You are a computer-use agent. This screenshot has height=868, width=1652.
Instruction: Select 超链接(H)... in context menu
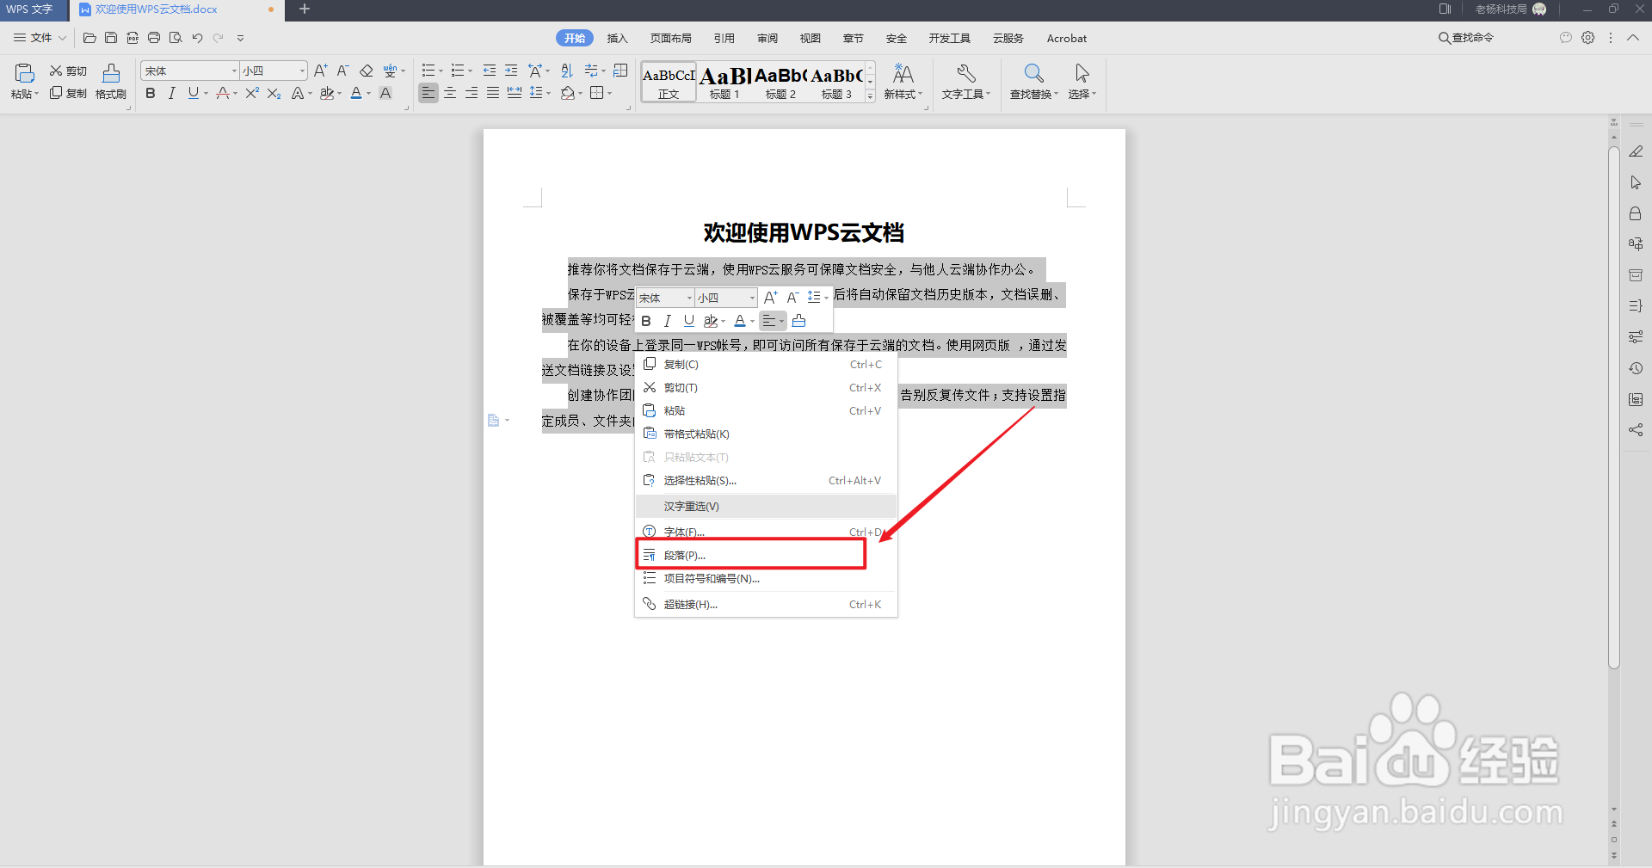(x=766, y=605)
